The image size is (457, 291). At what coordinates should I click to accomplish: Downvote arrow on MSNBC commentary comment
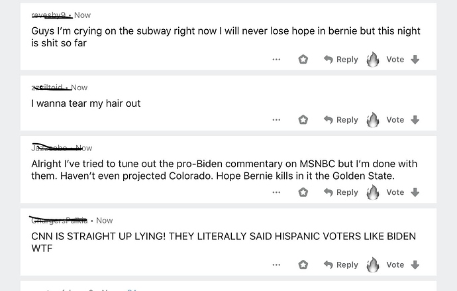point(415,192)
